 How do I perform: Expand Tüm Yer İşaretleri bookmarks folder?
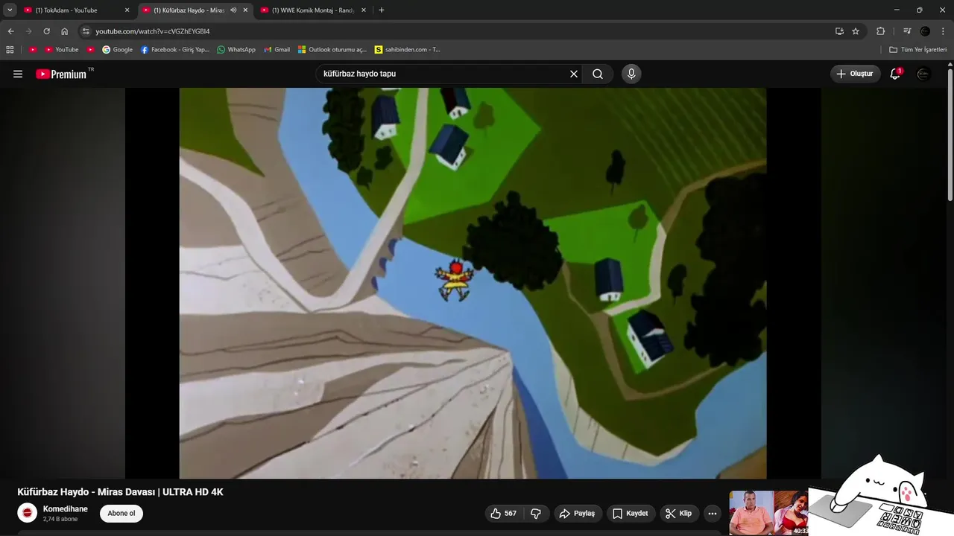(917, 50)
